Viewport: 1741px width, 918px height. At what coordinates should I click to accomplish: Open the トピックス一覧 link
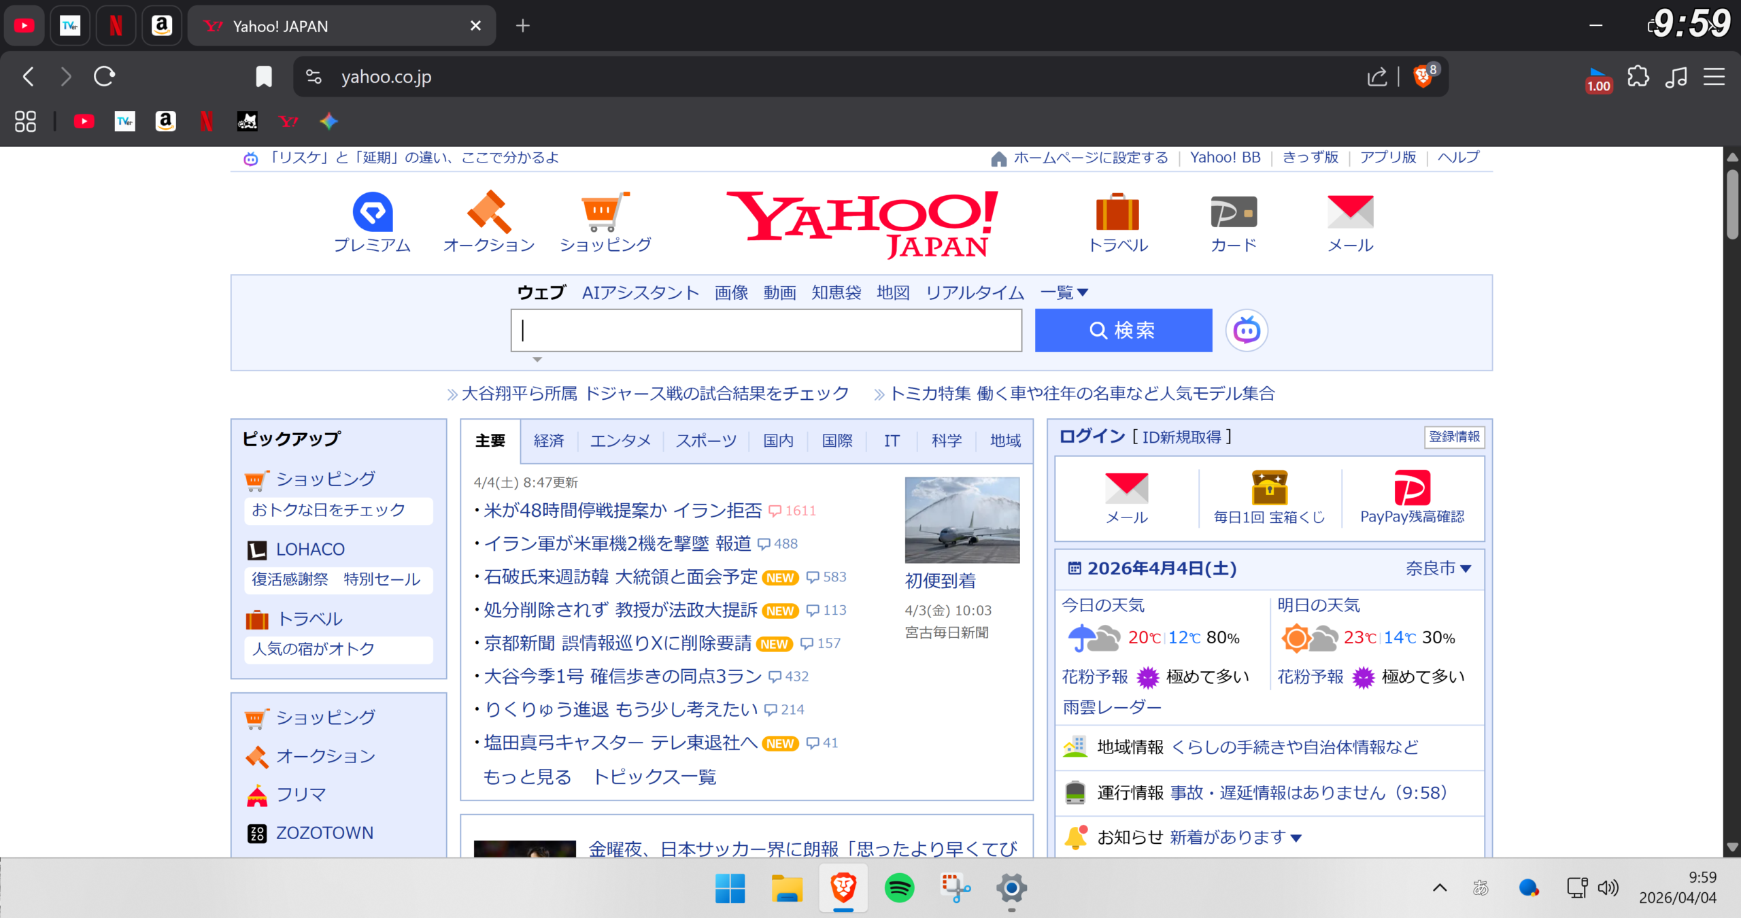[x=654, y=777]
